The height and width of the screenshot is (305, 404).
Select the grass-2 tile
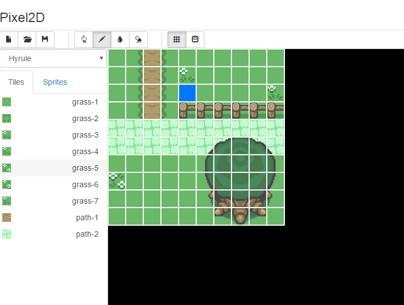click(53, 118)
